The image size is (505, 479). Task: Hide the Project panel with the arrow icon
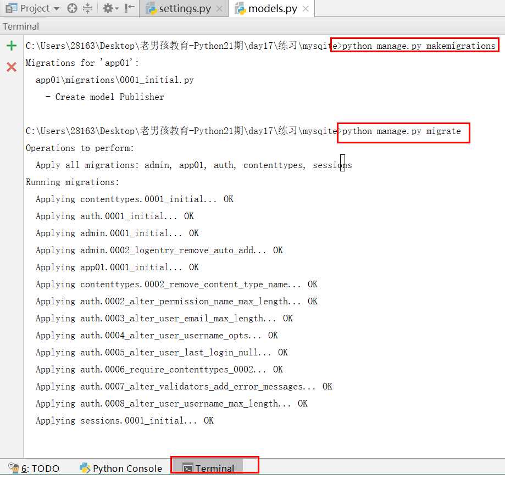tap(130, 8)
